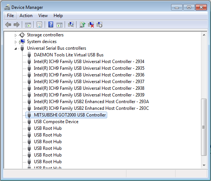The height and width of the screenshot is (181, 211).
Task: Select USB2 Enhanced Host Controller - 293C
Action: point(91,108)
